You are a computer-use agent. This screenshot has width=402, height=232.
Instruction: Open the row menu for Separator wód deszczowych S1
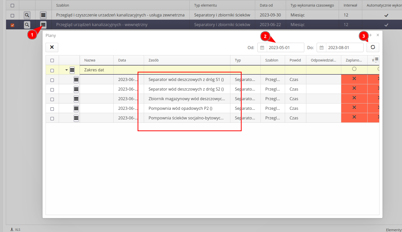(76, 80)
